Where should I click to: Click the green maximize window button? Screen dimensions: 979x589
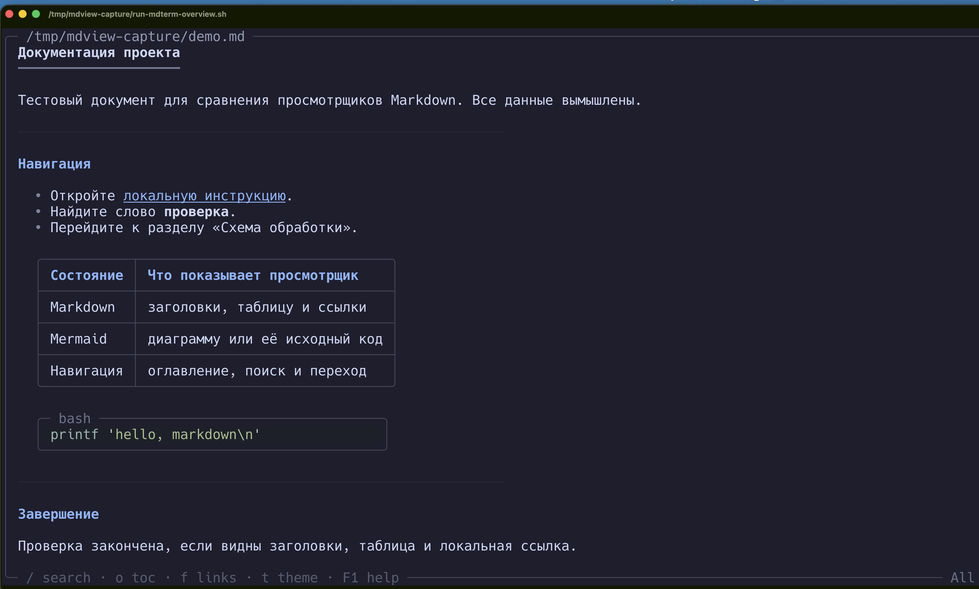36,14
